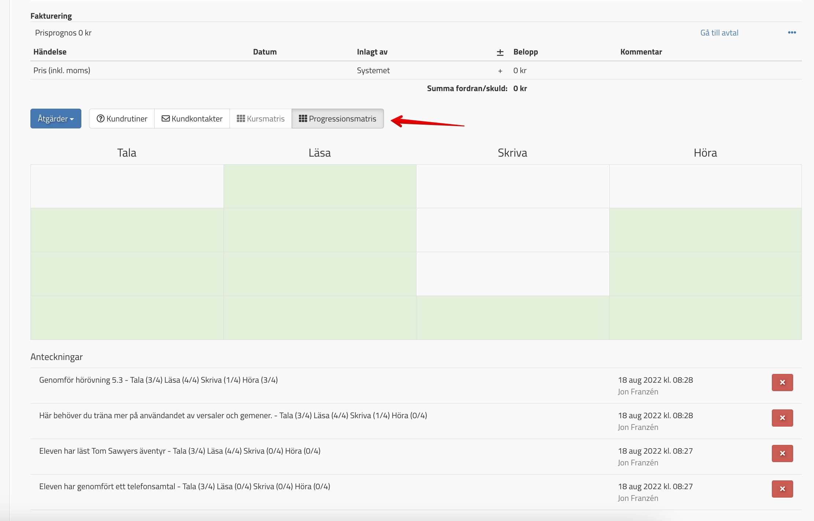Click the envelope icon on Kundkontakter
814x521 pixels.
click(166, 119)
